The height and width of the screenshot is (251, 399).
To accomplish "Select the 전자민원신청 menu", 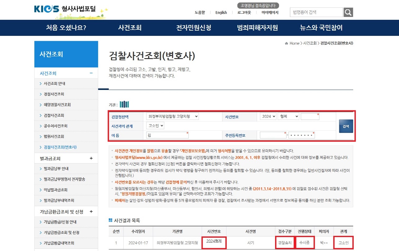I will pos(194,28).
